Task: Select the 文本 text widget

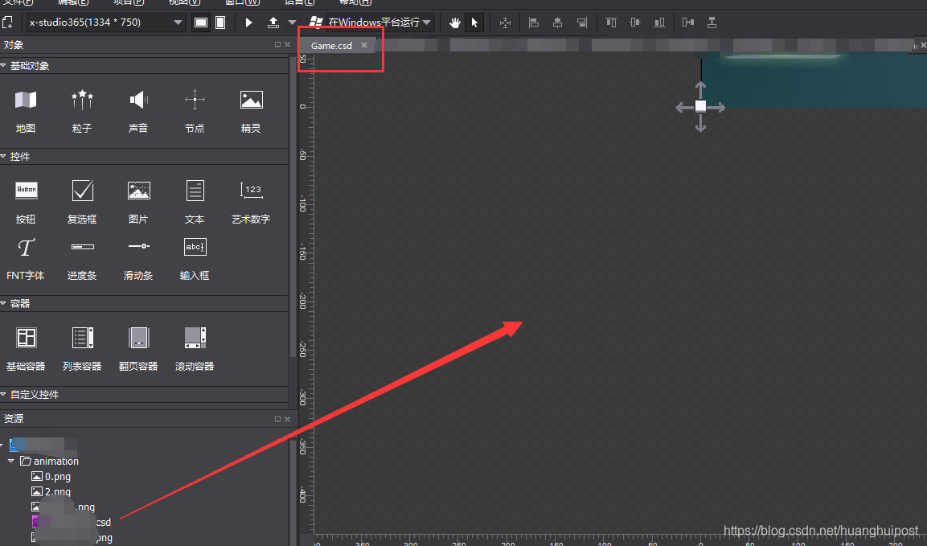Action: coord(195,202)
